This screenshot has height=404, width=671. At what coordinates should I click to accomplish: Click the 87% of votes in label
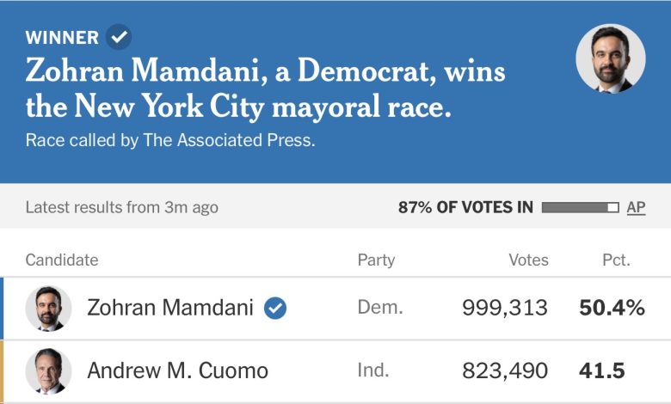[x=465, y=207]
